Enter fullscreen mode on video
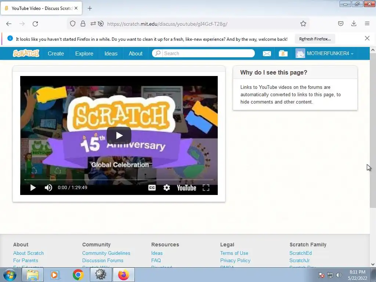This screenshot has height=282, width=376. [206, 188]
